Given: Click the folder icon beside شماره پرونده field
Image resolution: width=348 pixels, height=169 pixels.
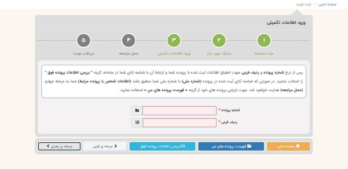Looking at the screenshot, I should [137, 111].
